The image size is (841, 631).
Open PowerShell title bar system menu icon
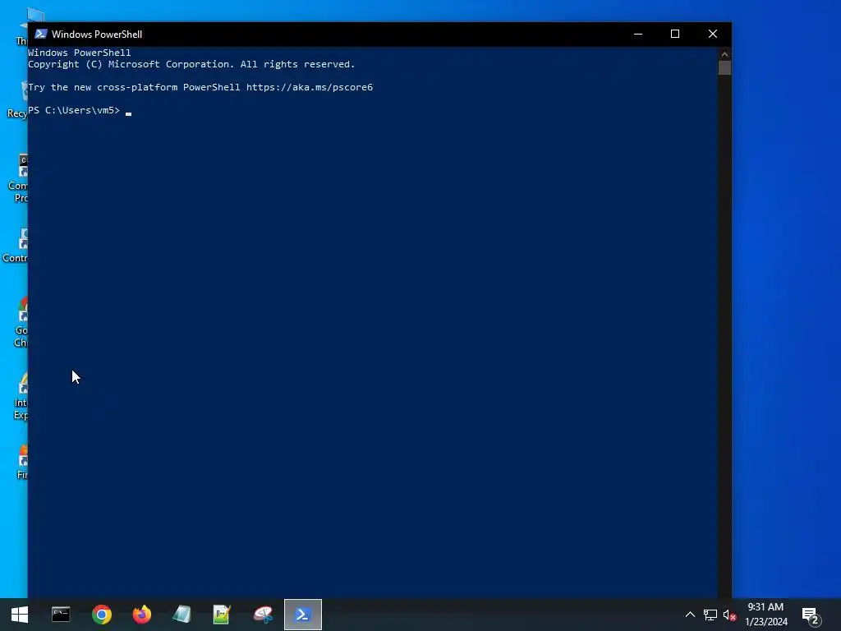click(41, 34)
